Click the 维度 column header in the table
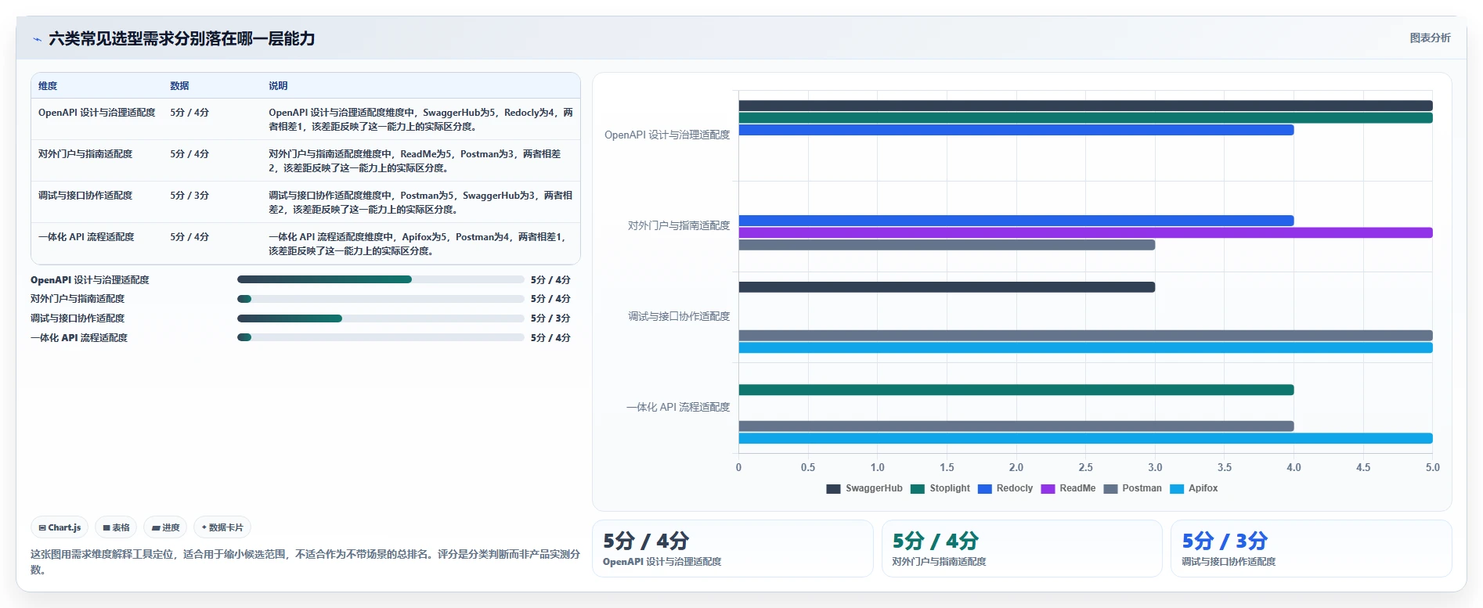 pos(48,86)
